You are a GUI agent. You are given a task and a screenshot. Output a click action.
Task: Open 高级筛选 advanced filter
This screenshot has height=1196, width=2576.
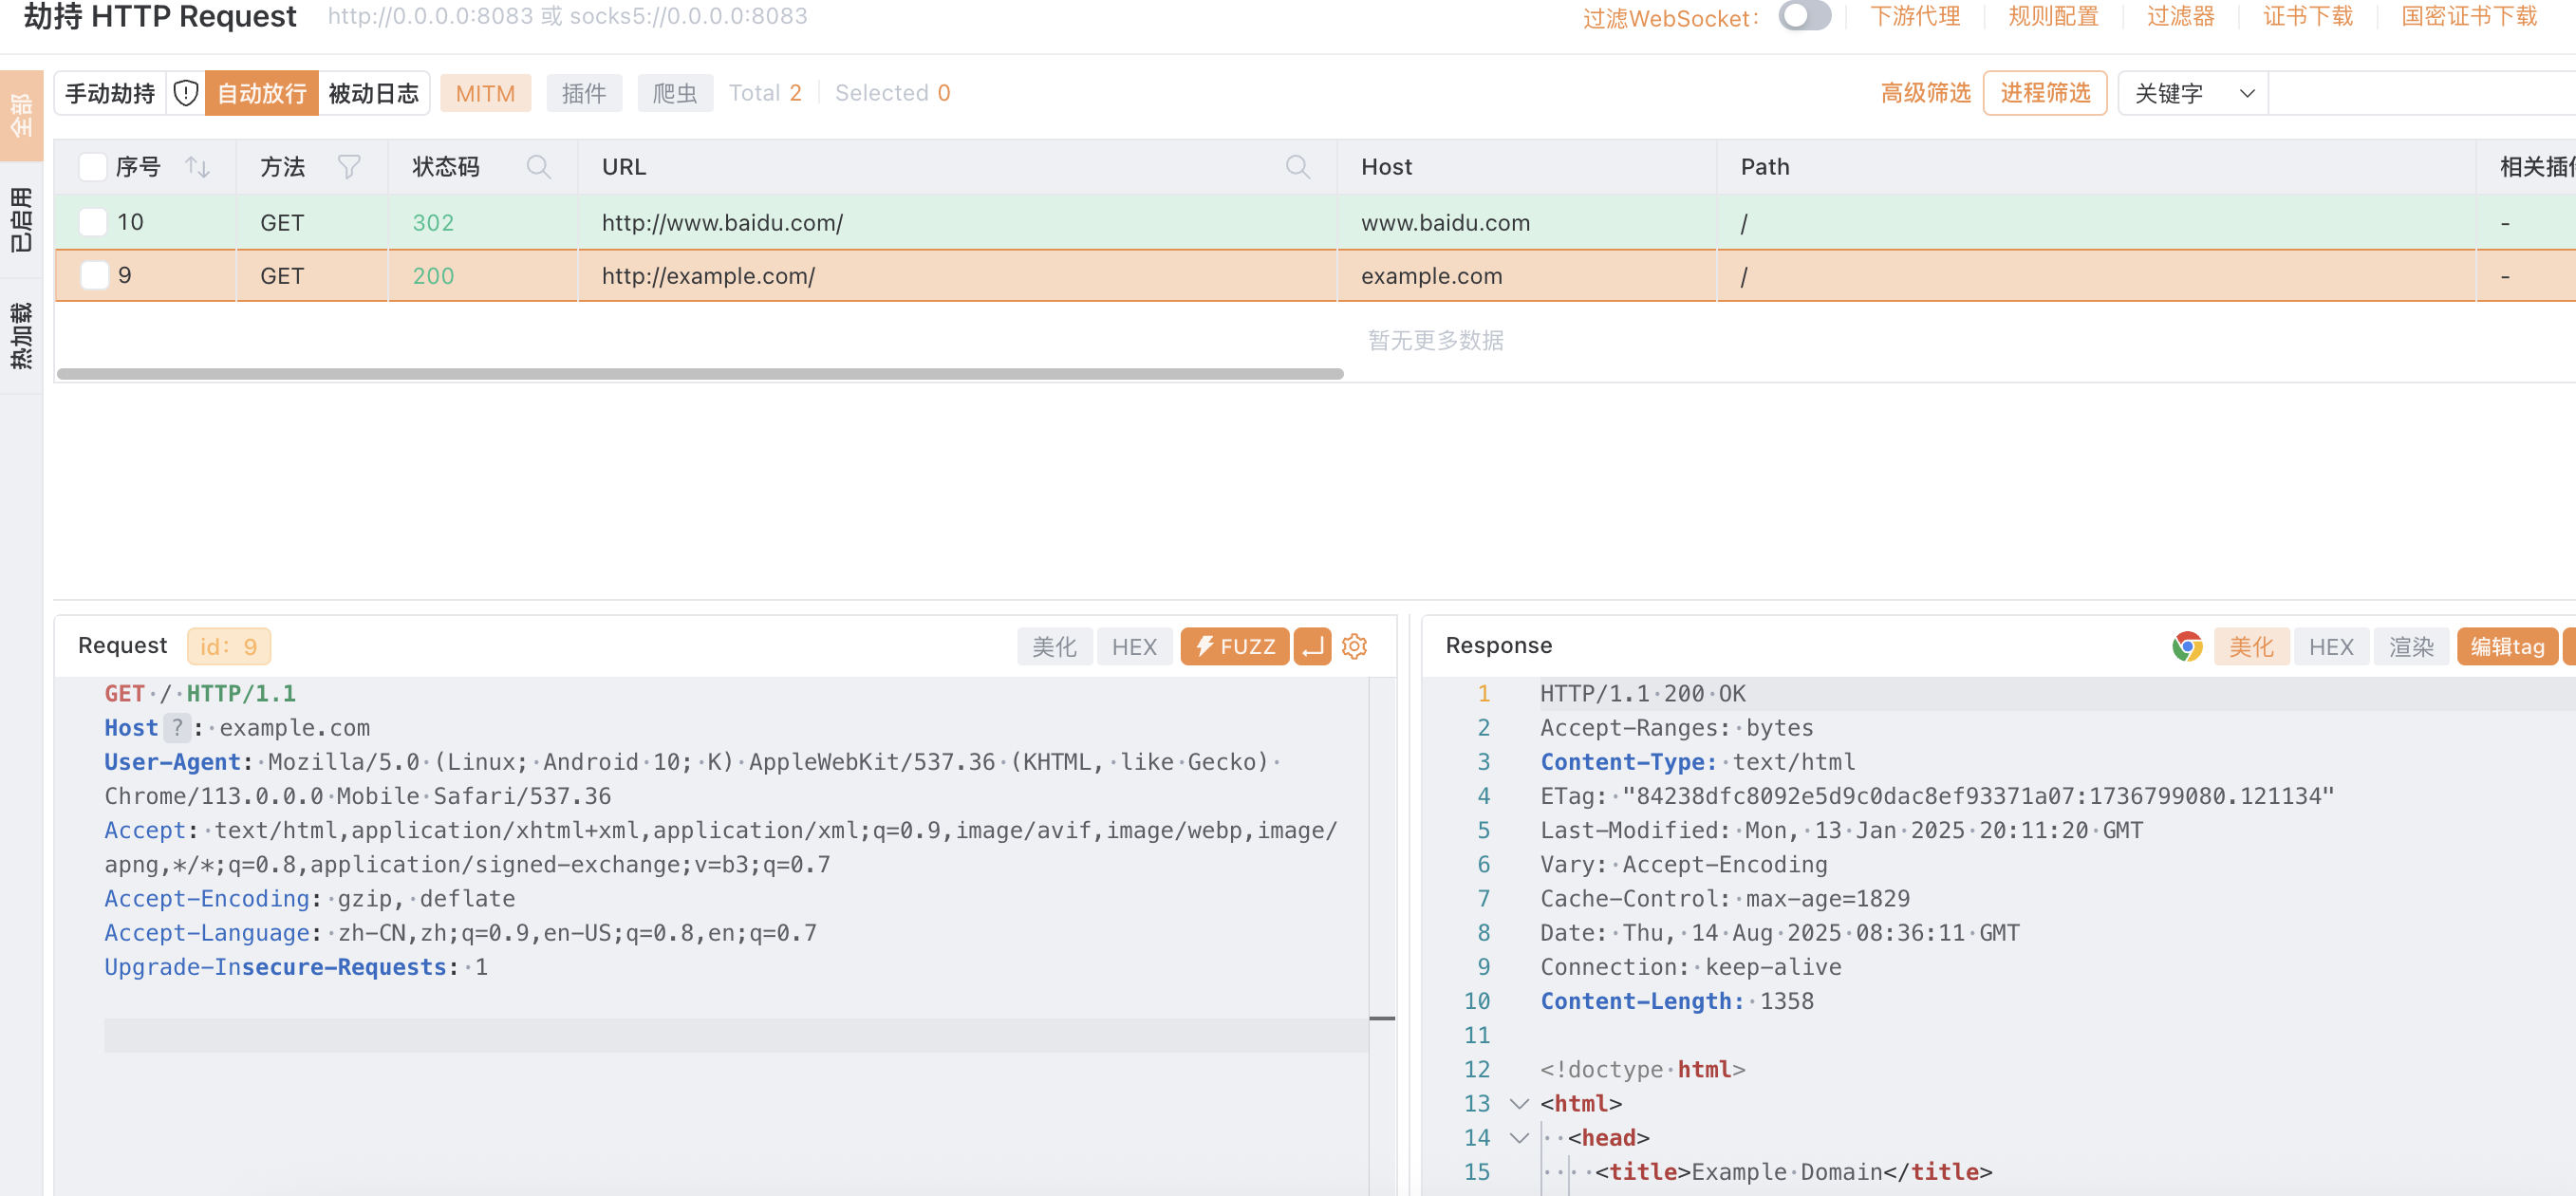pyautogui.click(x=1925, y=93)
